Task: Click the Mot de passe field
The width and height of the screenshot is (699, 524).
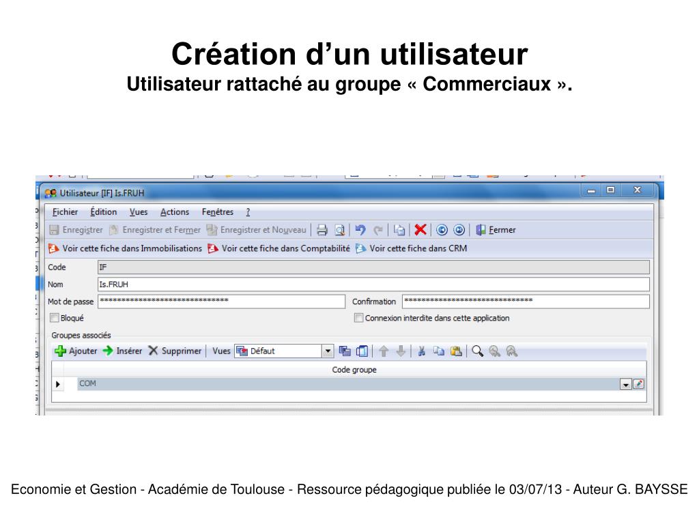Action: pyautogui.click(x=222, y=302)
